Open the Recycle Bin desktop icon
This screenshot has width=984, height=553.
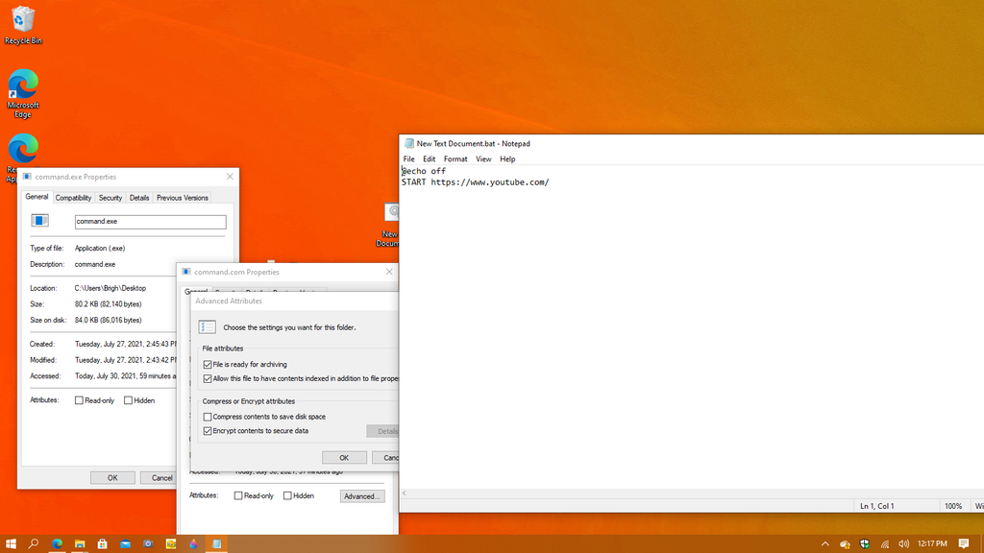pos(23,26)
